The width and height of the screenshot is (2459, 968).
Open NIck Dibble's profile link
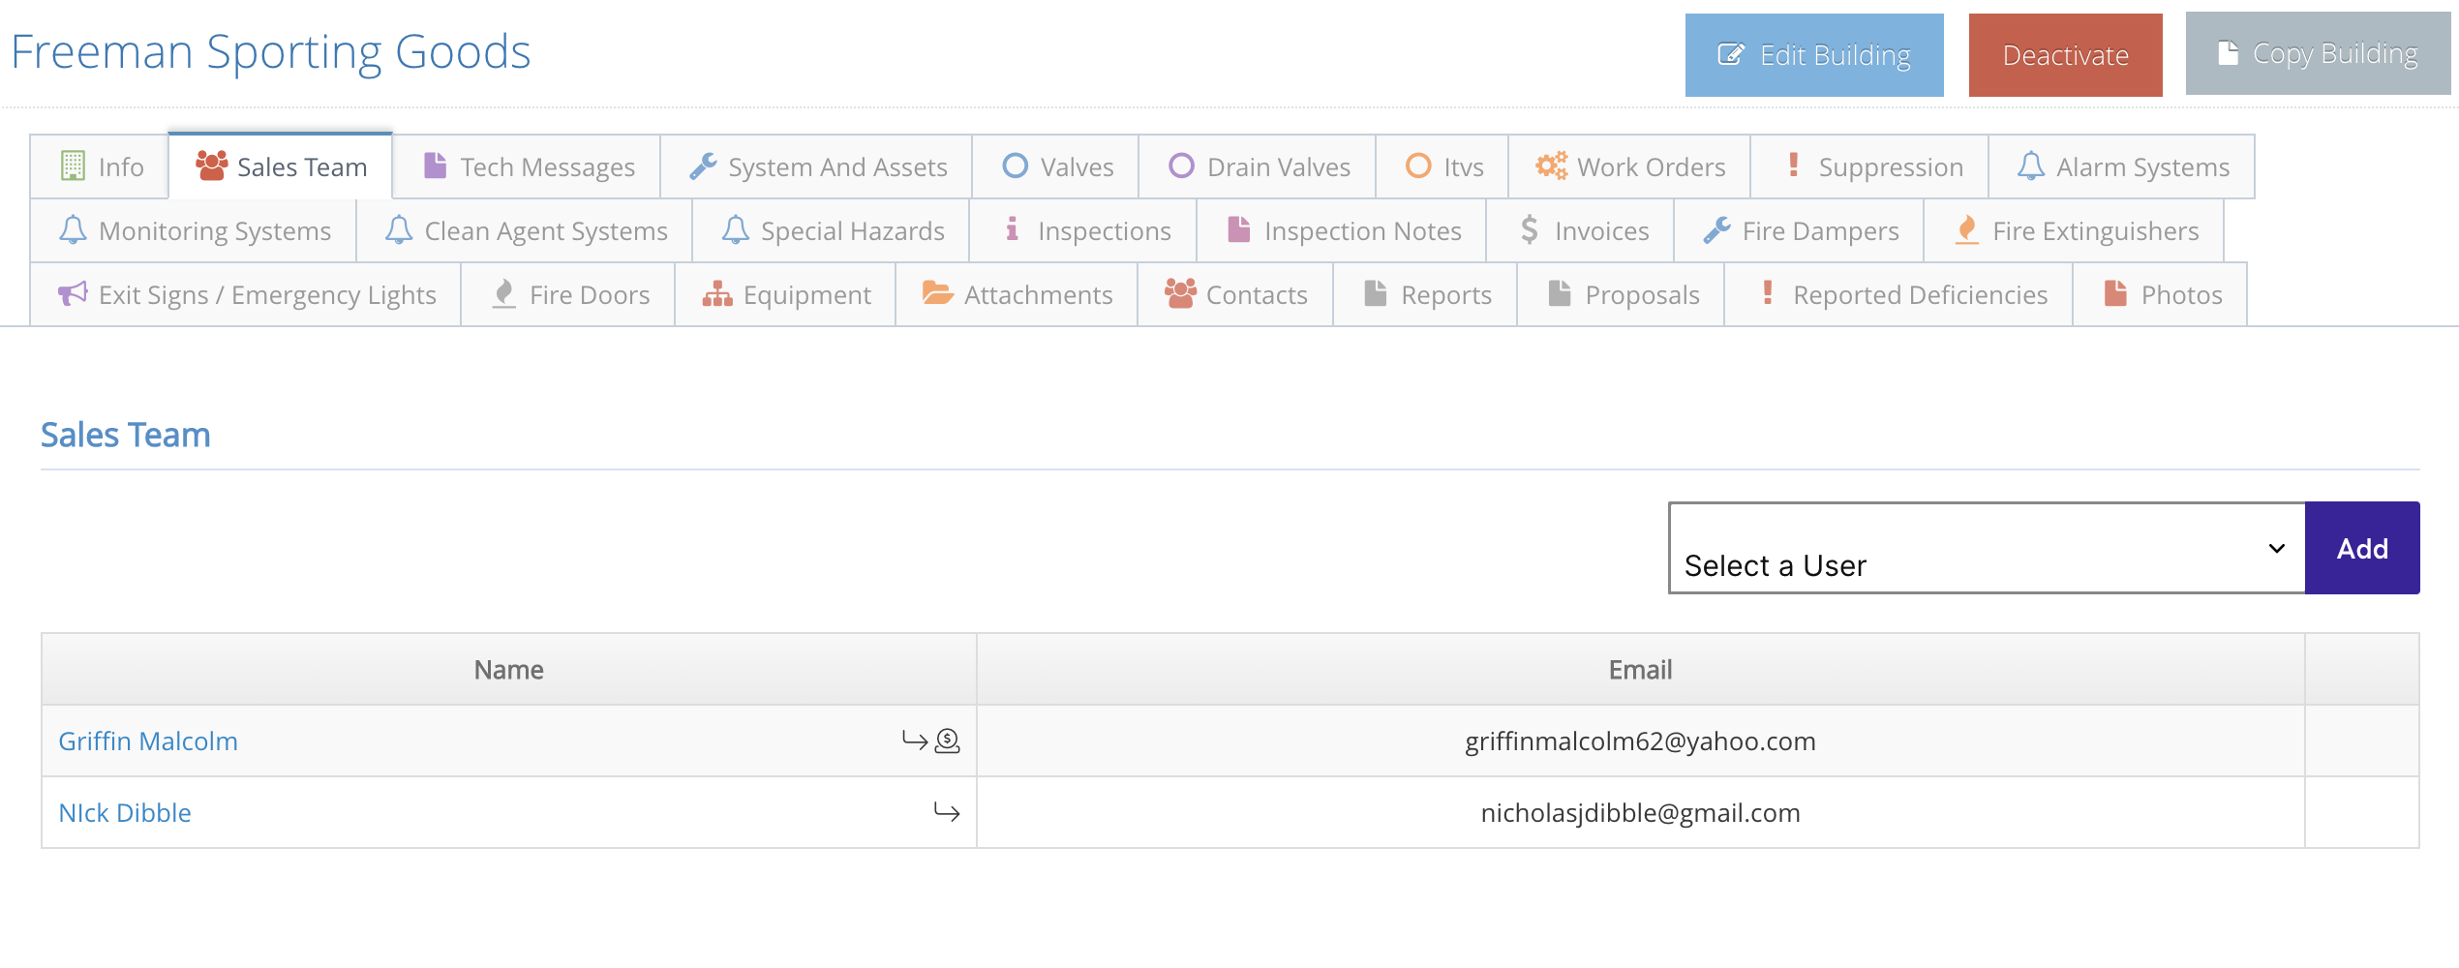[125, 812]
